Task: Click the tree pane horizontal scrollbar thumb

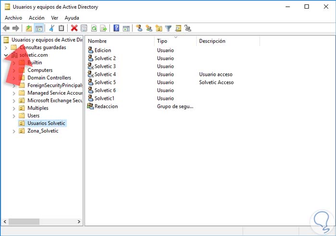Action: point(24,222)
